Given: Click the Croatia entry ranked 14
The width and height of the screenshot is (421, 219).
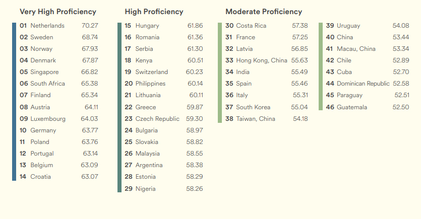Looking at the screenshot, I should point(40,177).
